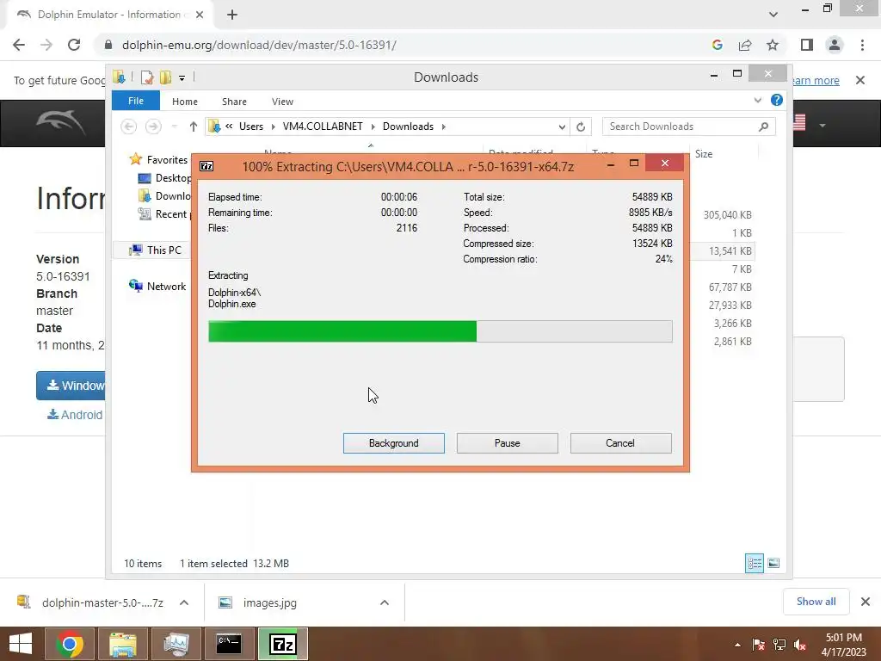Pause the 7-Zip extraction
The width and height of the screenshot is (881, 661).
point(507,443)
